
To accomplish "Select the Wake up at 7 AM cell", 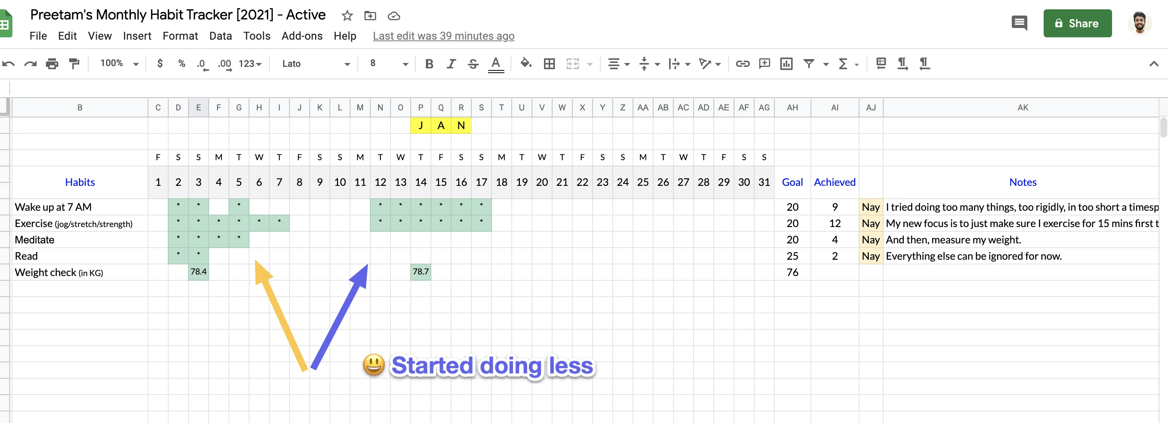I will pyautogui.click(x=80, y=207).
